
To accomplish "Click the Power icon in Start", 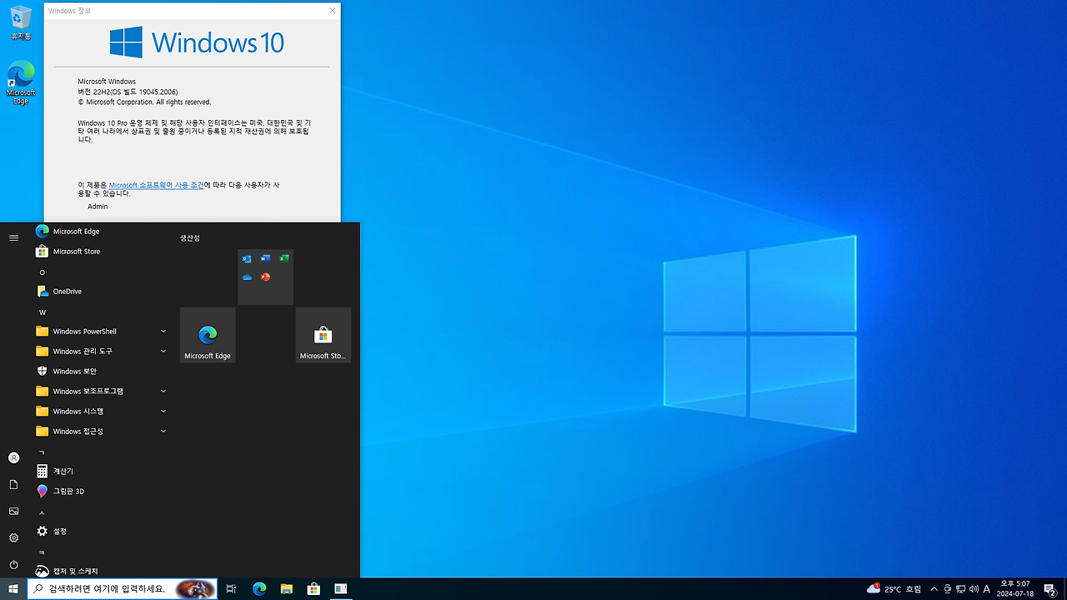I will point(13,565).
